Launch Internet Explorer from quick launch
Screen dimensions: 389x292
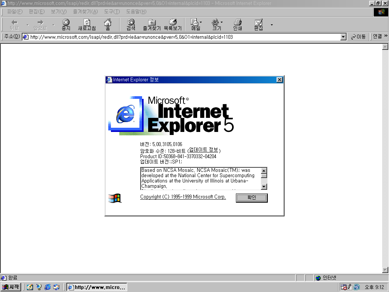point(47,287)
